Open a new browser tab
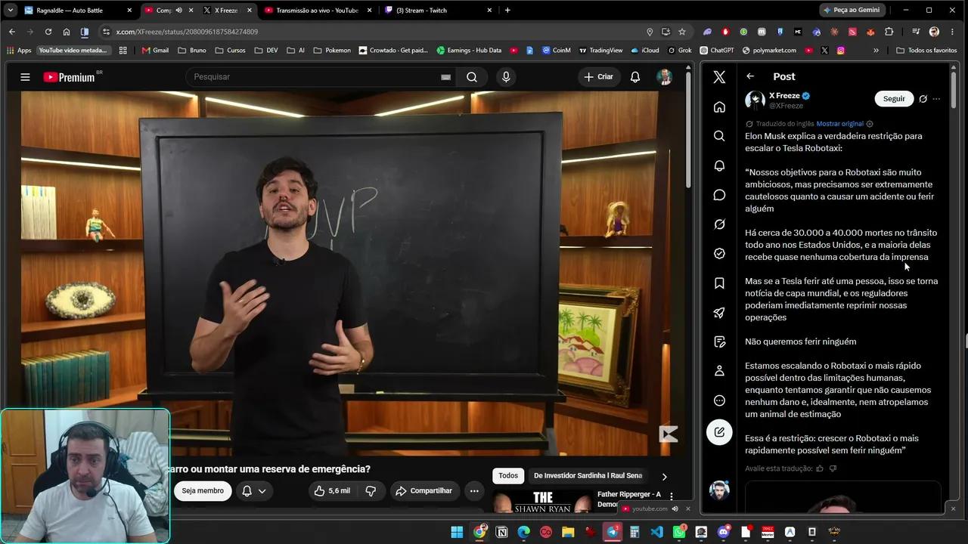 [x=507, y=11]
